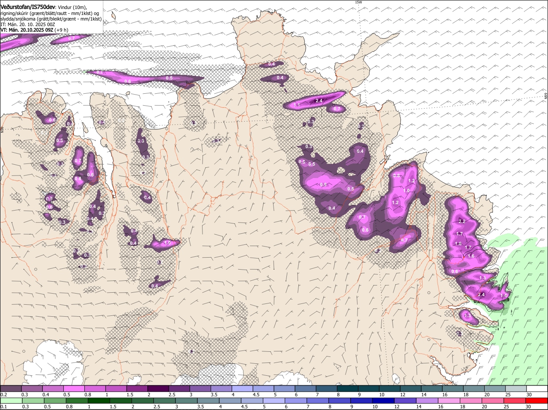Click the 15W longitude label
This screenshot has height=410, width=548.
(358, 2)
